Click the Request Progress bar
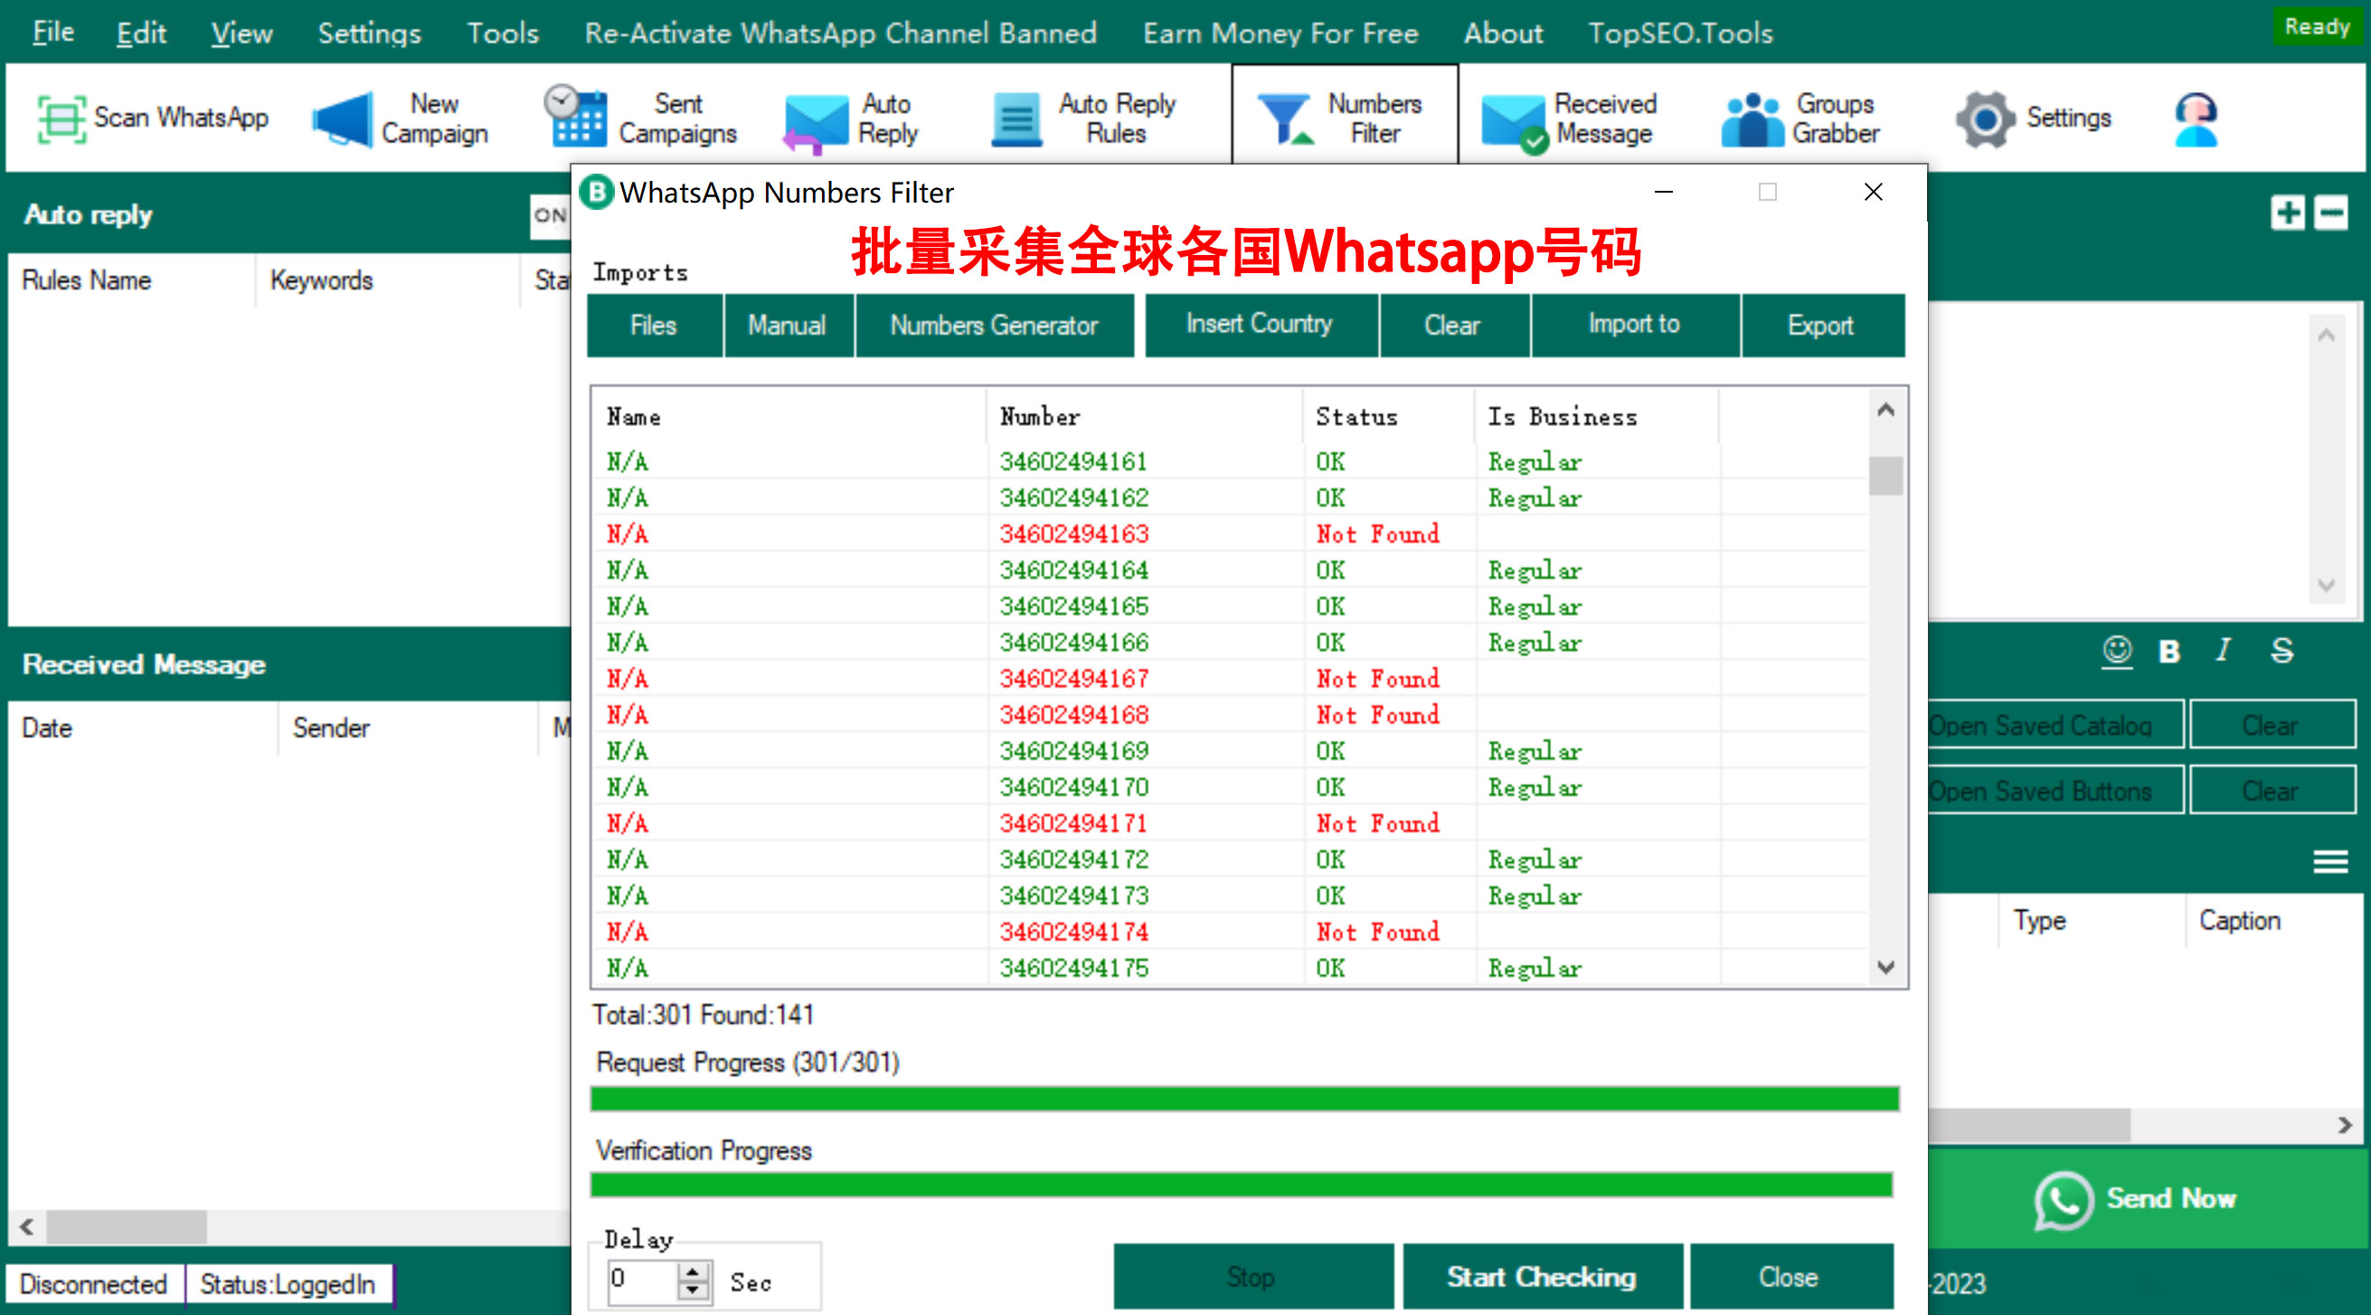This screenshot has width=2371, height=1315. (x=1244, y=1098)
